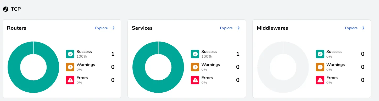Click the Middlewares card title
This screenshot has width=379, height=101.
(x=272, y=28)
